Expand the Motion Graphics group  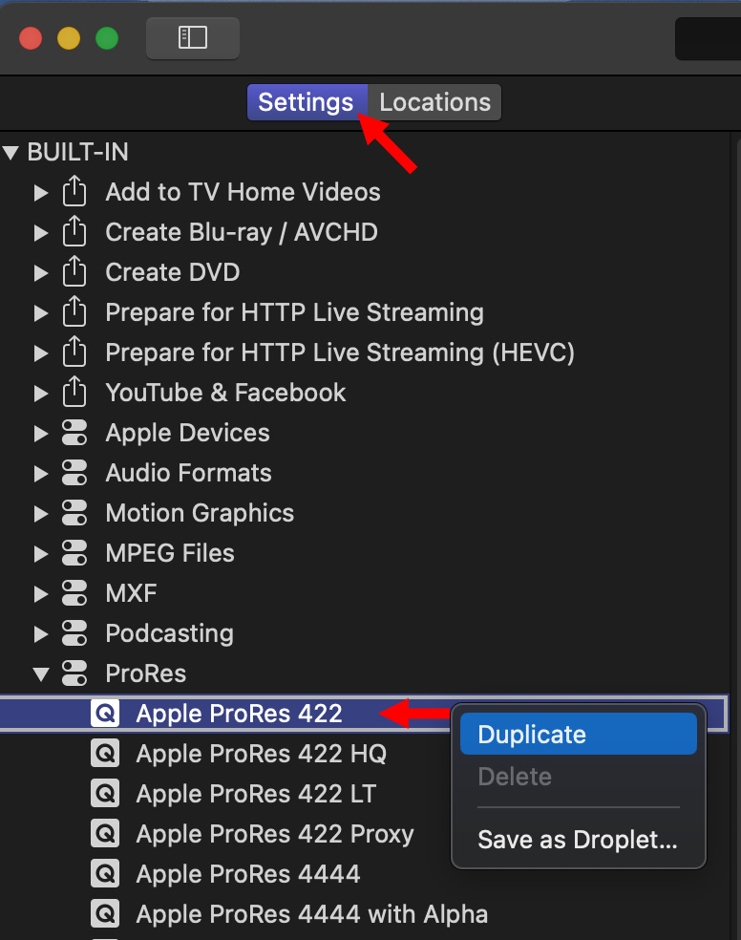click(41, 514)
